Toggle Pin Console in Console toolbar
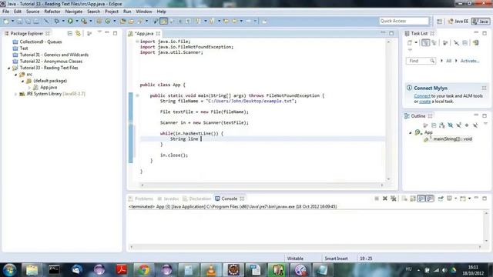493x277 pixels. [x=441, y=199]
